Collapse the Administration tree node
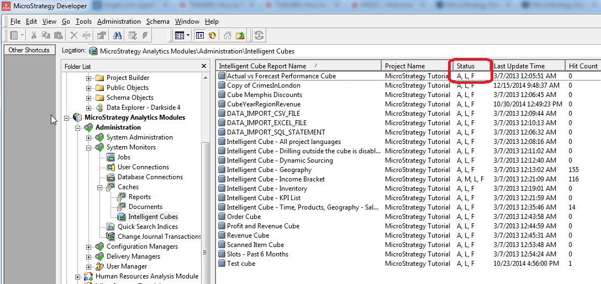Viewport: 601px width, 284px height. (x=78, y=127)
